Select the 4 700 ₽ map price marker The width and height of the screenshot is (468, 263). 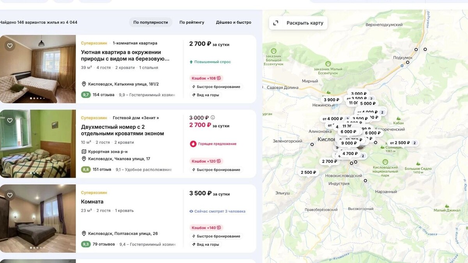[x=350, y=154]
